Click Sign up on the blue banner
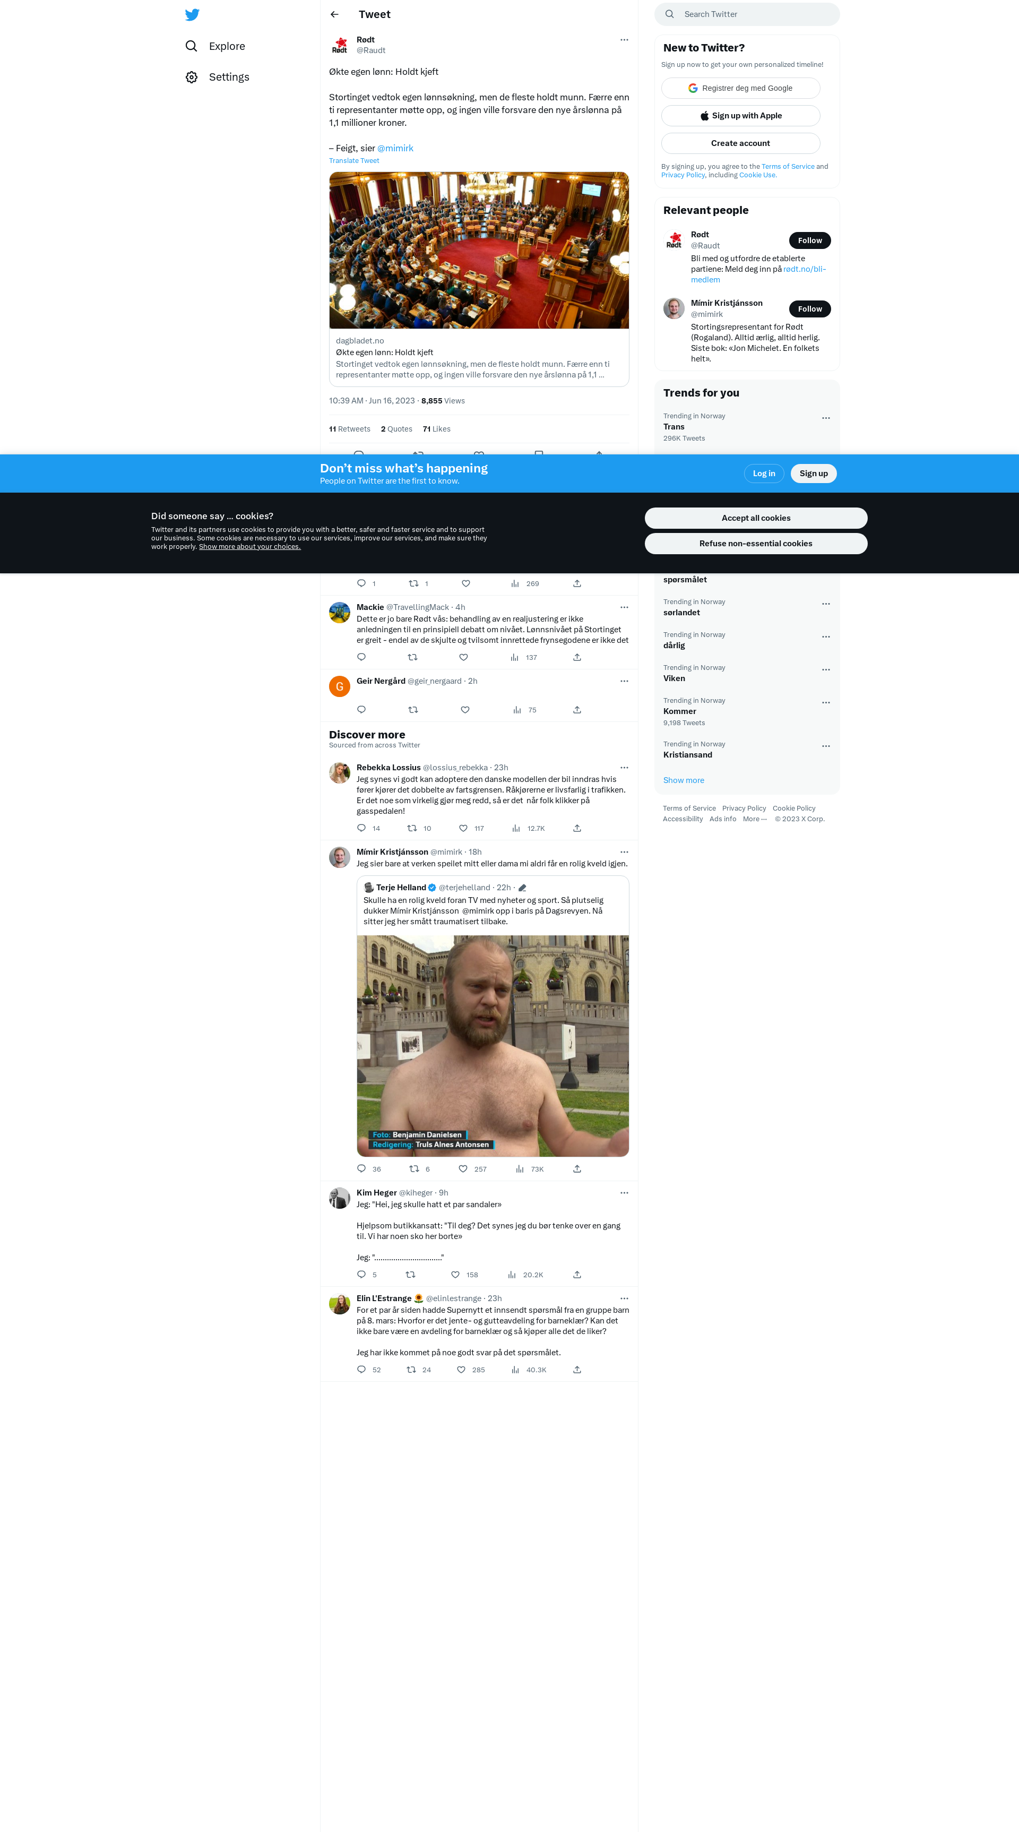Screen dimensions: 1019x1832 coord(813,474)
